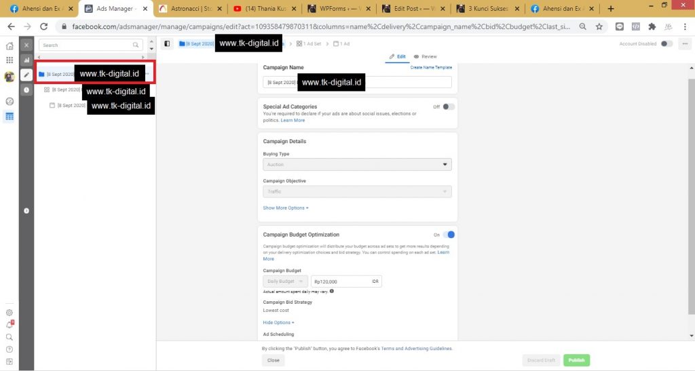Click the pencil edit icon in sidebar
This screenshot has height=371, width=695.
(26, 75)
